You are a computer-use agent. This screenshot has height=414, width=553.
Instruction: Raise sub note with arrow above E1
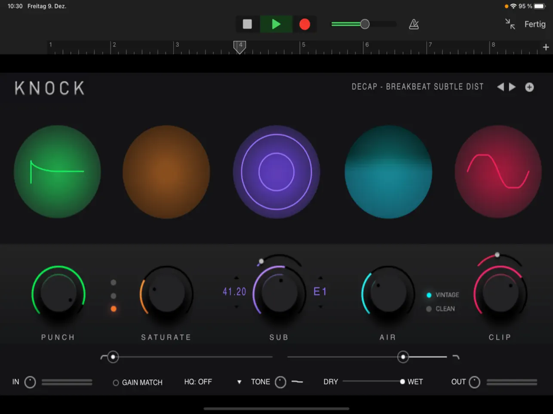[320, 278]
